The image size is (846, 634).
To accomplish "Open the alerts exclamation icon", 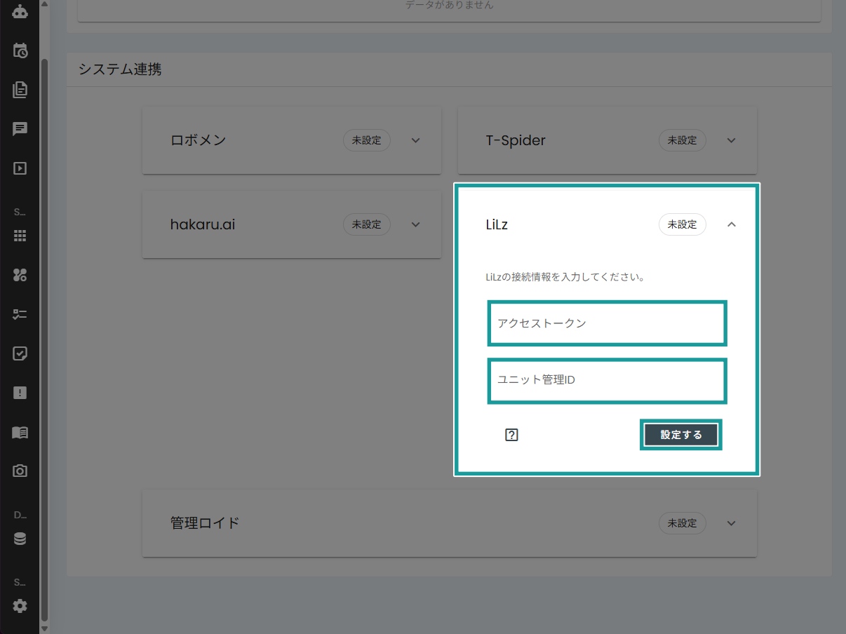I will point(19,393).
